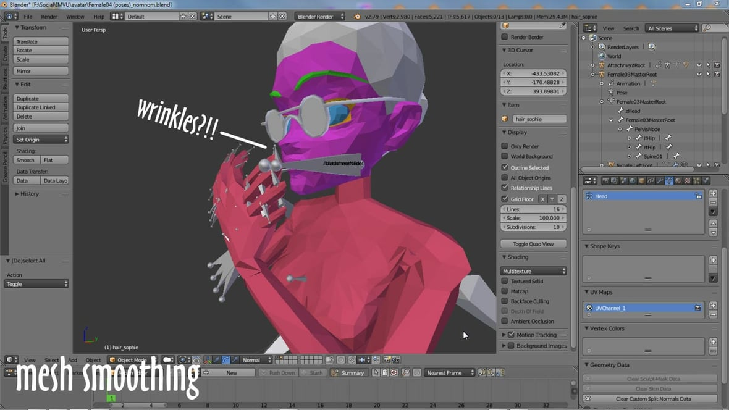Select the Particles properties tab
The image size is (729, 410).
tap(696, 180)
